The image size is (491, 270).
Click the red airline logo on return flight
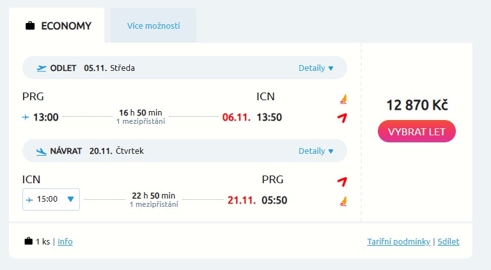pyautogui.click(x=342, y=181)
